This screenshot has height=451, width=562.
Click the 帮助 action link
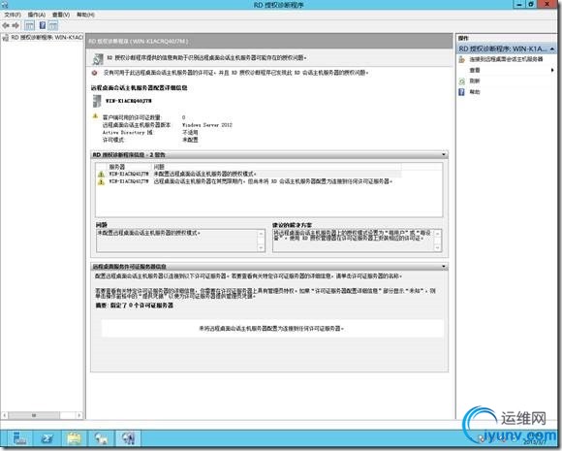[475, 92]
